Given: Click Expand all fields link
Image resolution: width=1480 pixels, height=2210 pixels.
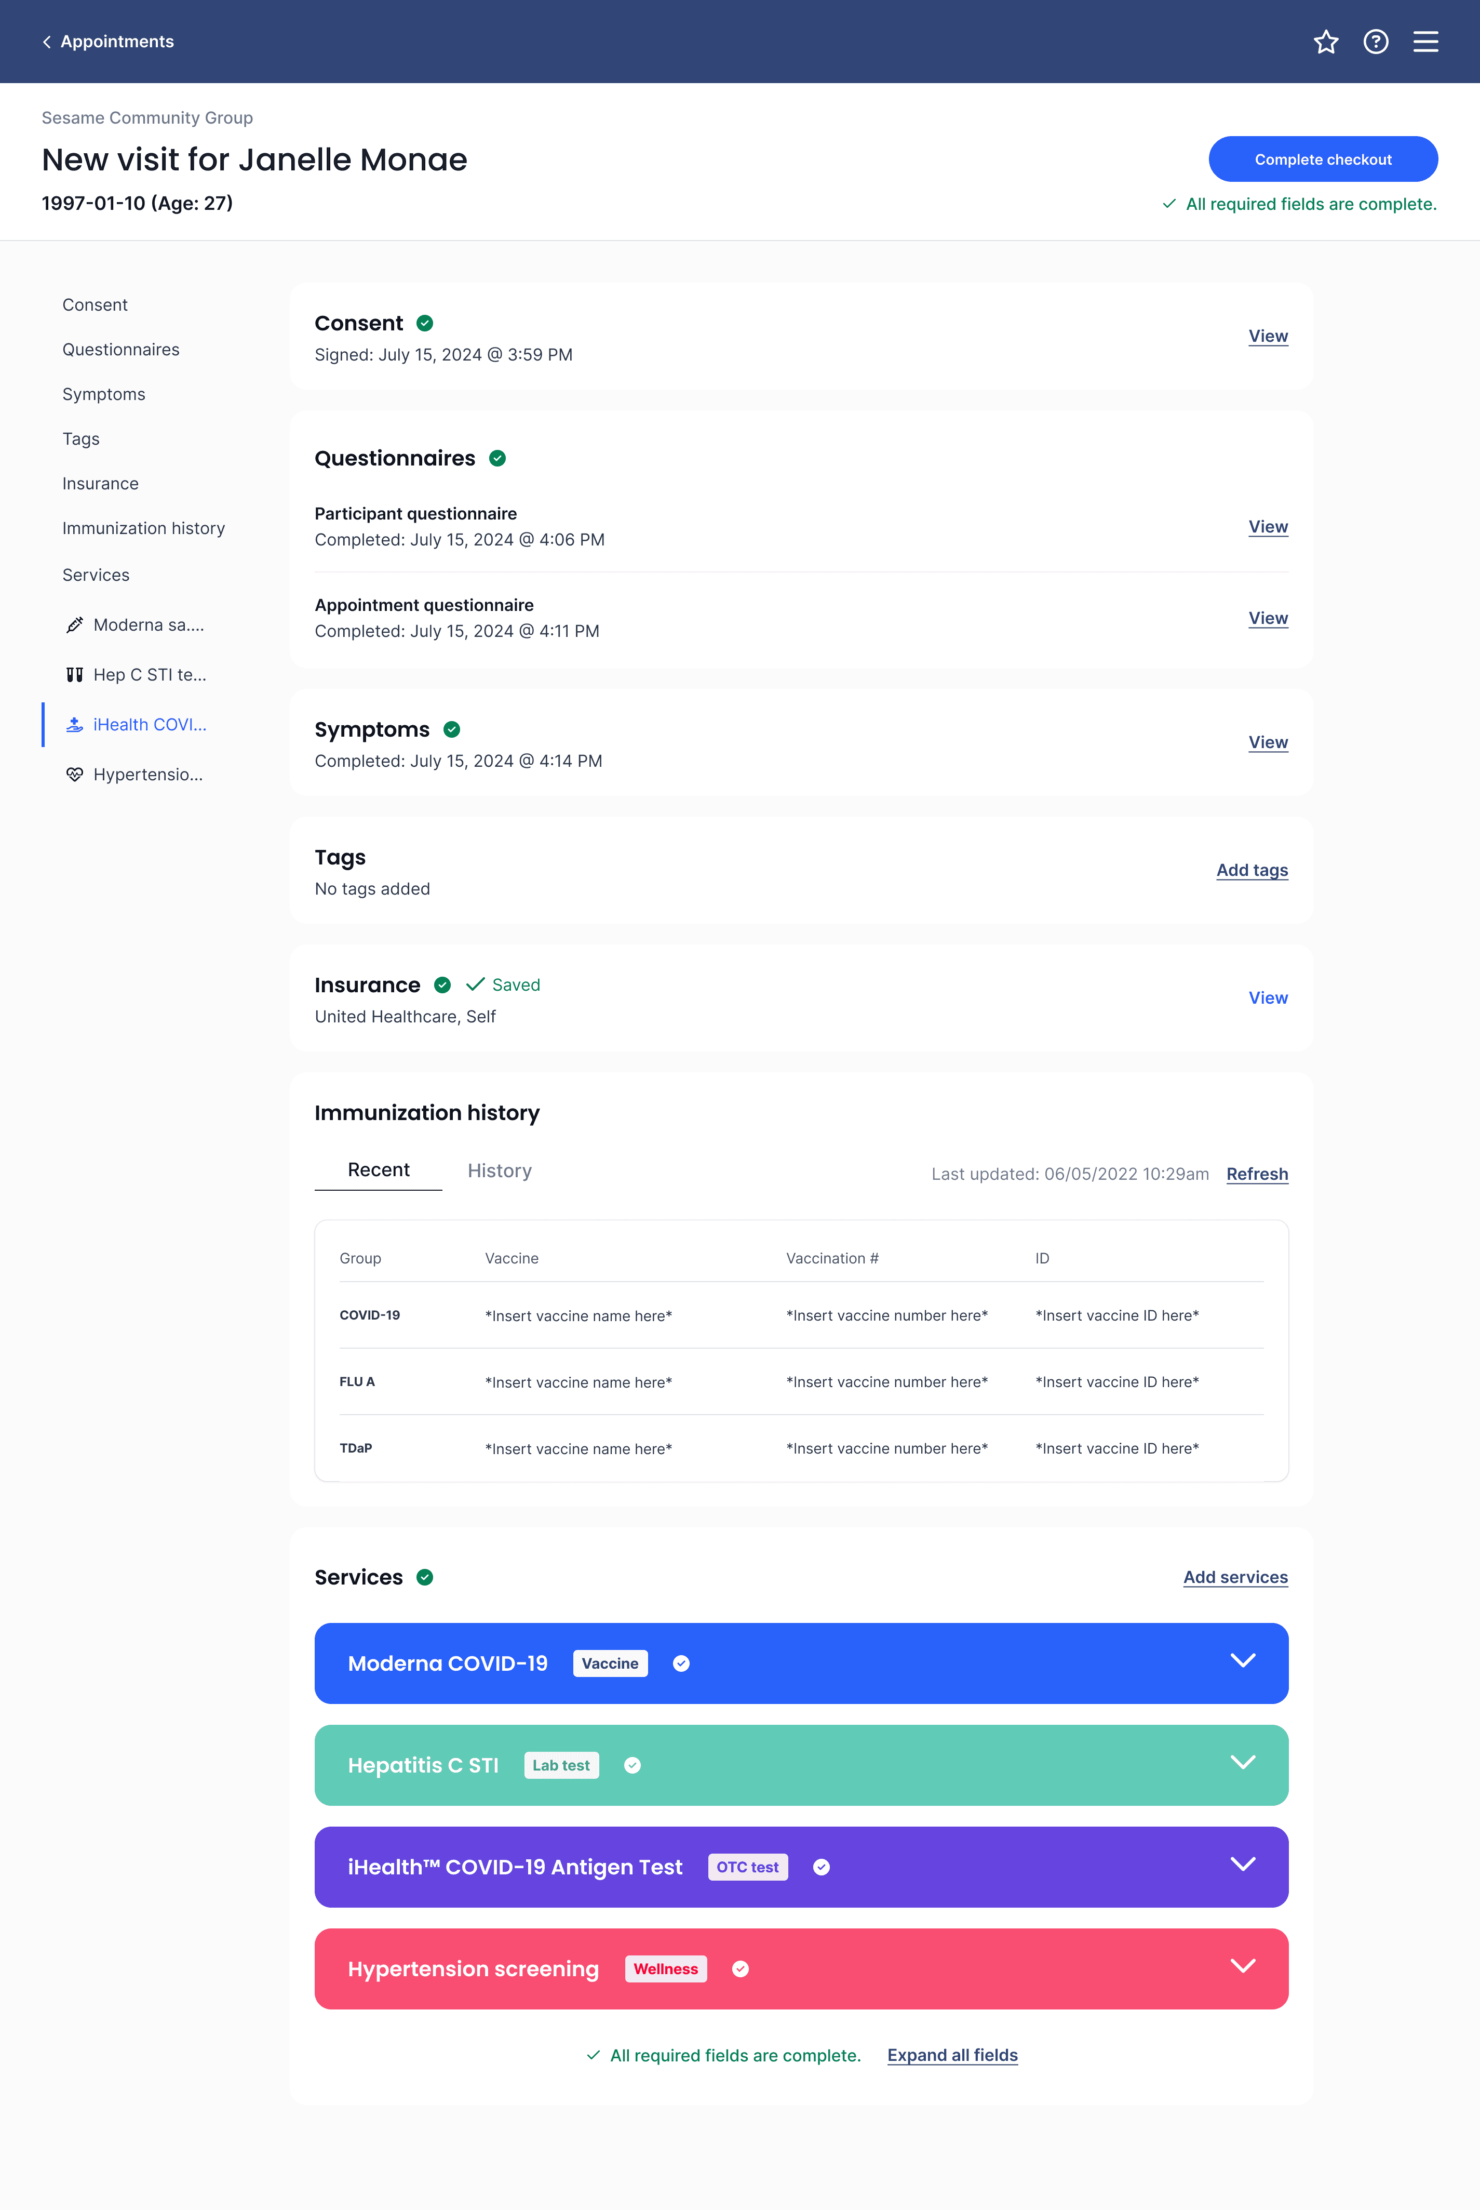Looking at the screenshot, I should [951, 2055].
